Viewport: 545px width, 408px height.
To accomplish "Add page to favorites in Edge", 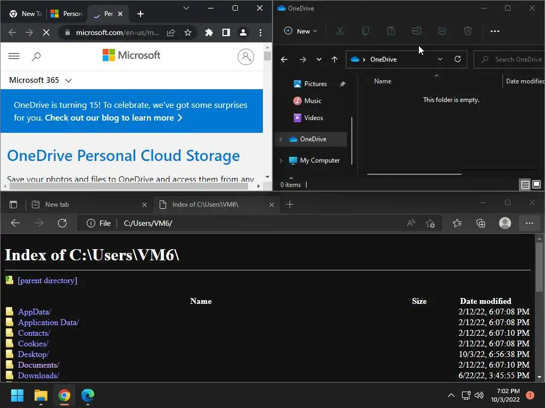I will [430, 224].
